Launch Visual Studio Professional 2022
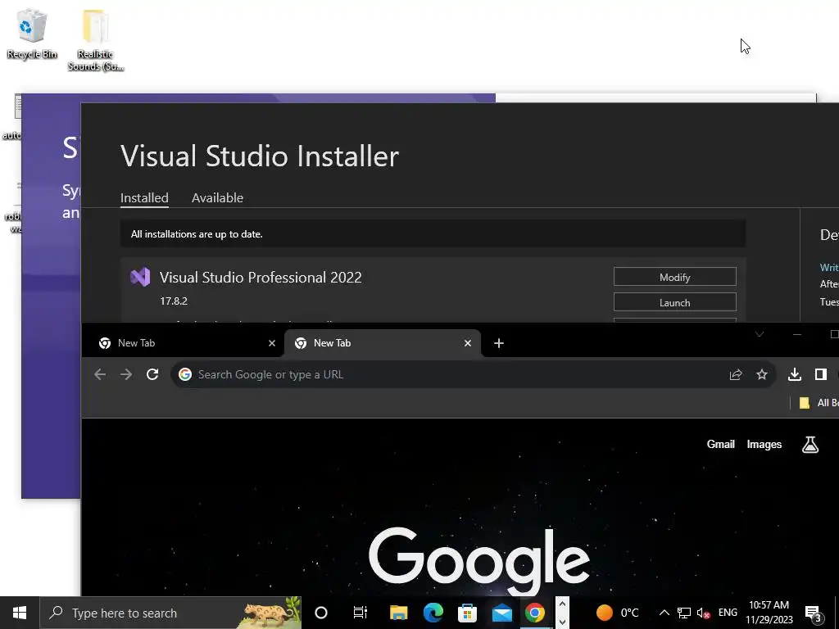This screenshot has height=629, width=839. click(675, 302)
